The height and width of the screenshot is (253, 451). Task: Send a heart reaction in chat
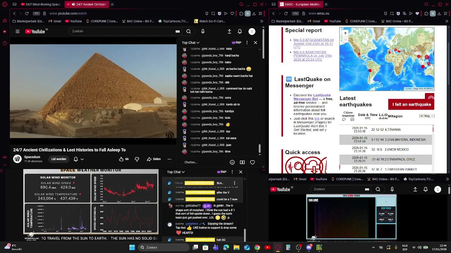[252, 162]
